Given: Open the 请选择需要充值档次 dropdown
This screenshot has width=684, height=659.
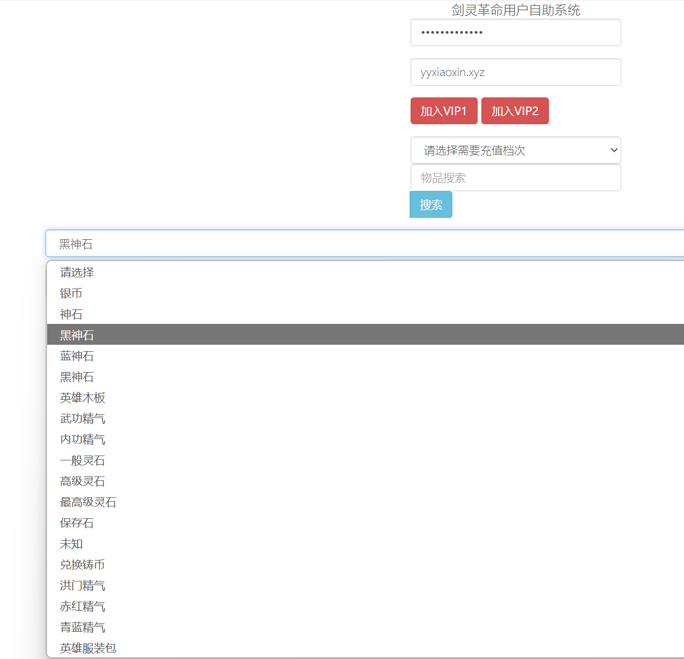Looking at the screenshot, I should 516,150.
